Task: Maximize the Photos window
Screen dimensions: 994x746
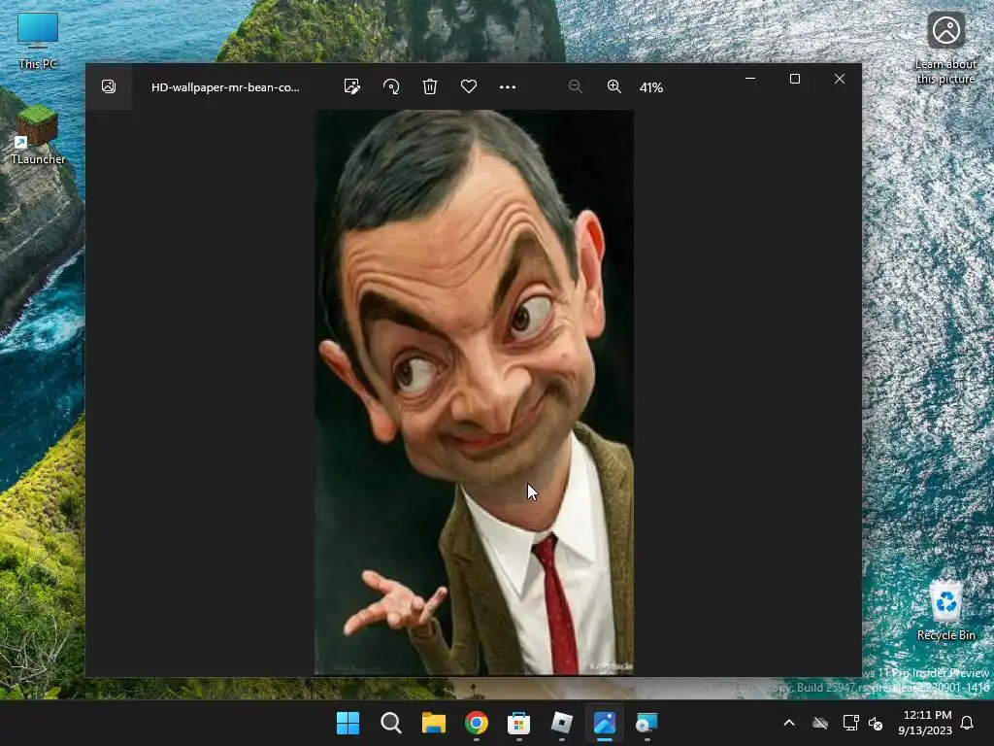Action: [794, 79]
